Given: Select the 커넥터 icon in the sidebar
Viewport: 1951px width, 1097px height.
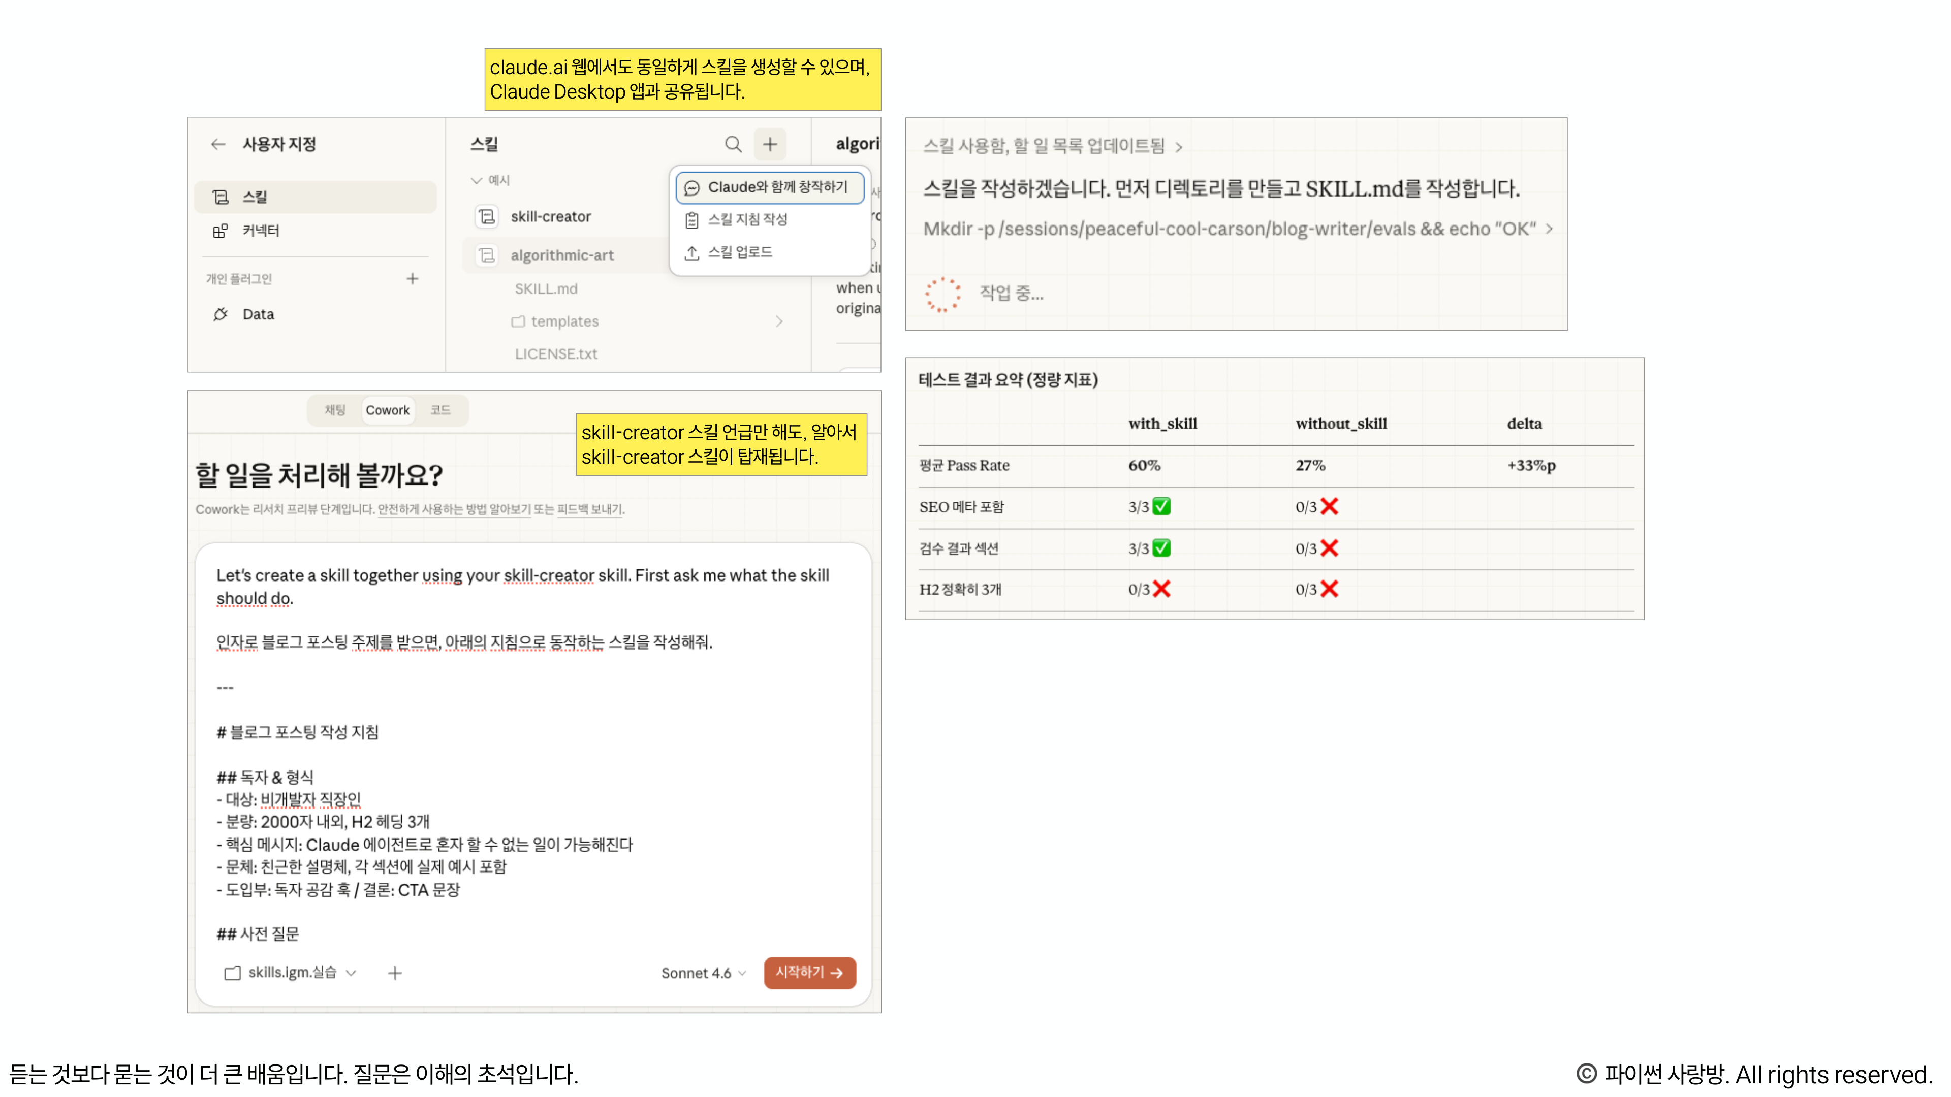Looking at the screenshot, I should tap(221, 231).
